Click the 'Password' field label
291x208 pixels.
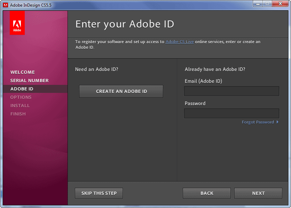[195, 103]
